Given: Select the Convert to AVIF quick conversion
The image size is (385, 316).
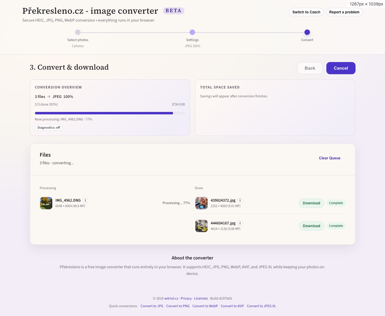Looking at the screenshot, I should tap(232, 306).
